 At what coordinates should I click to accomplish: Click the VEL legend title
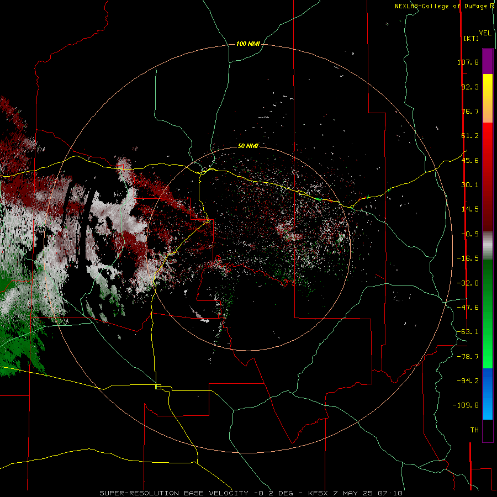click(485, 33)
